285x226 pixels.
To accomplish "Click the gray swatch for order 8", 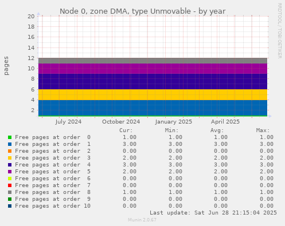I will [x=10, y=192].
